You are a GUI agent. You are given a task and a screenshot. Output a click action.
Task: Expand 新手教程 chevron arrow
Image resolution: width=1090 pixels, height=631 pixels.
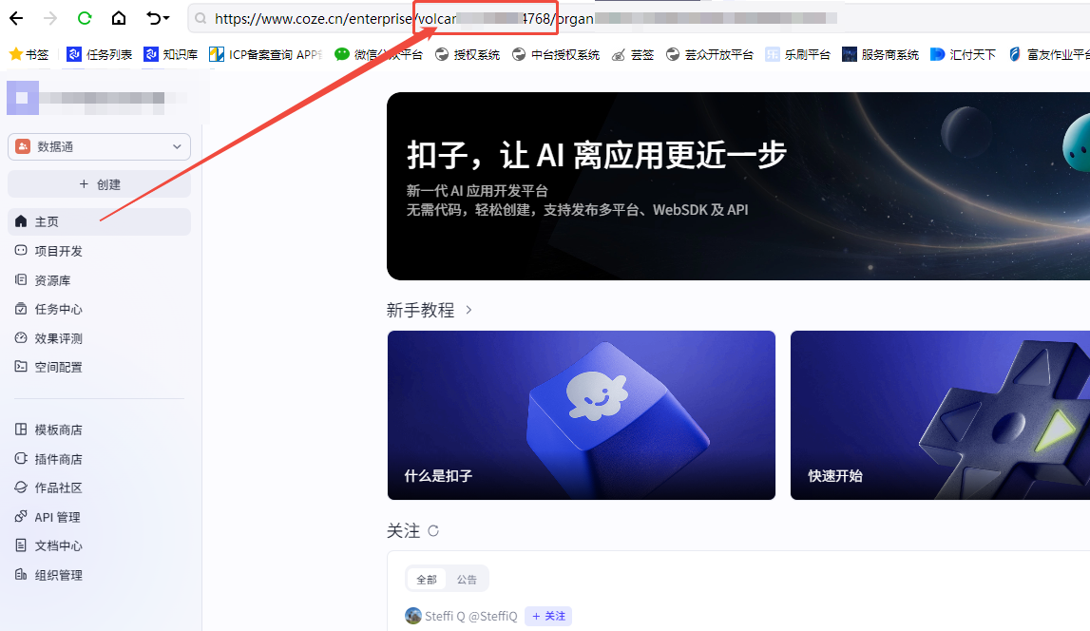469,310
